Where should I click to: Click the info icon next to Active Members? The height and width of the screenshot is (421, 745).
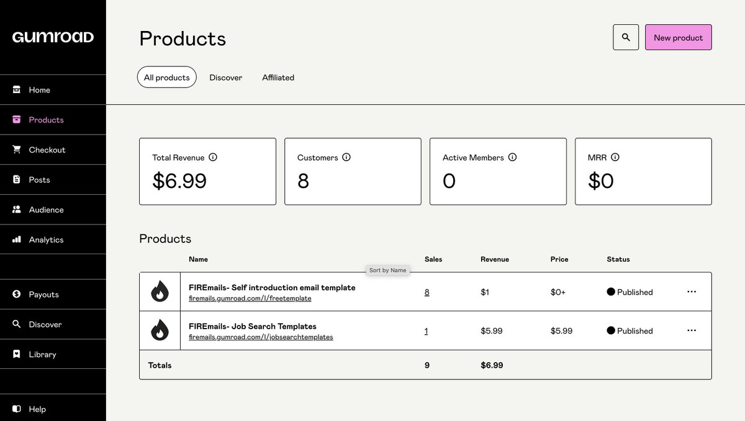click(x=512, y=157)
